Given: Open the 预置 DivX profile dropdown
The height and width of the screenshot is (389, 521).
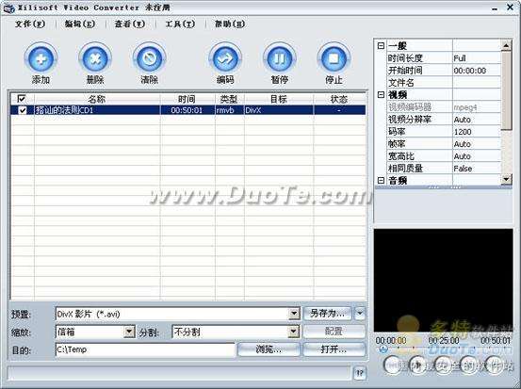Looking at the screenshot, I should [294, 314].
